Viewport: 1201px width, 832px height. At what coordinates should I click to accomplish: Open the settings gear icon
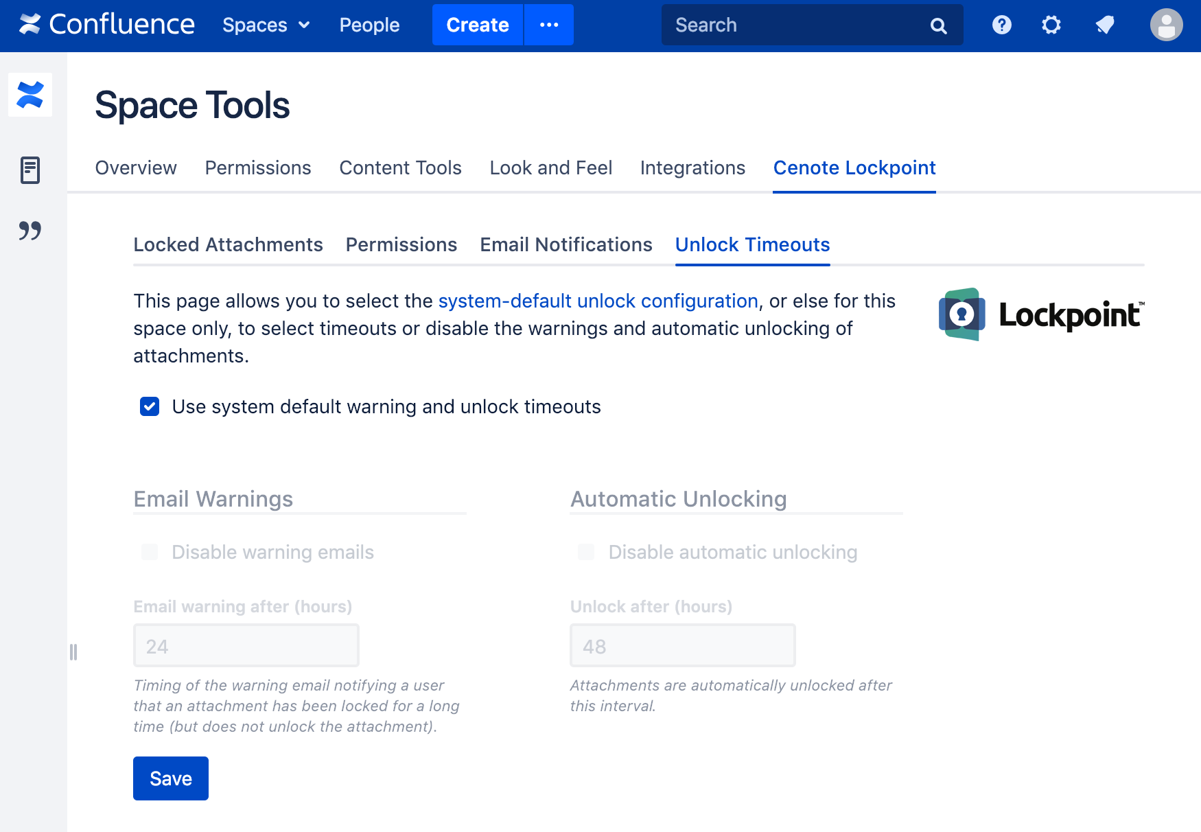[x=1051, y=25]
